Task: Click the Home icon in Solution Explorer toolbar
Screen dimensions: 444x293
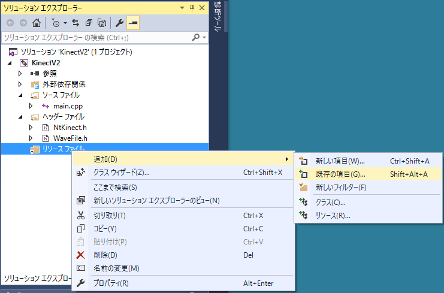Action: [37, 23]
